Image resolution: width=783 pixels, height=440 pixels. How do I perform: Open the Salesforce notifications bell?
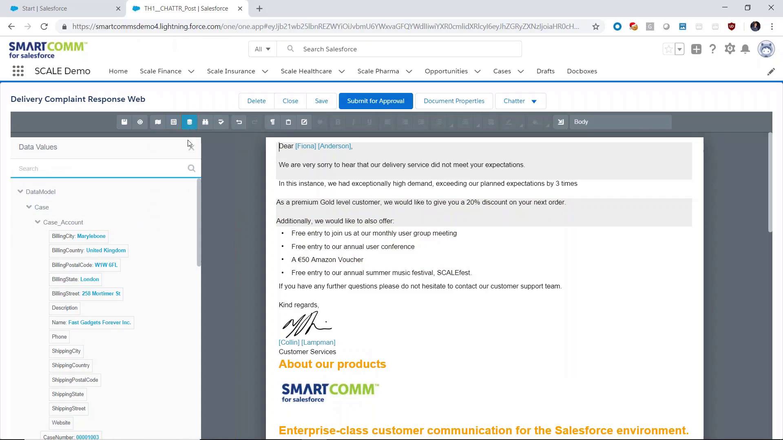[x=745, y=48]
